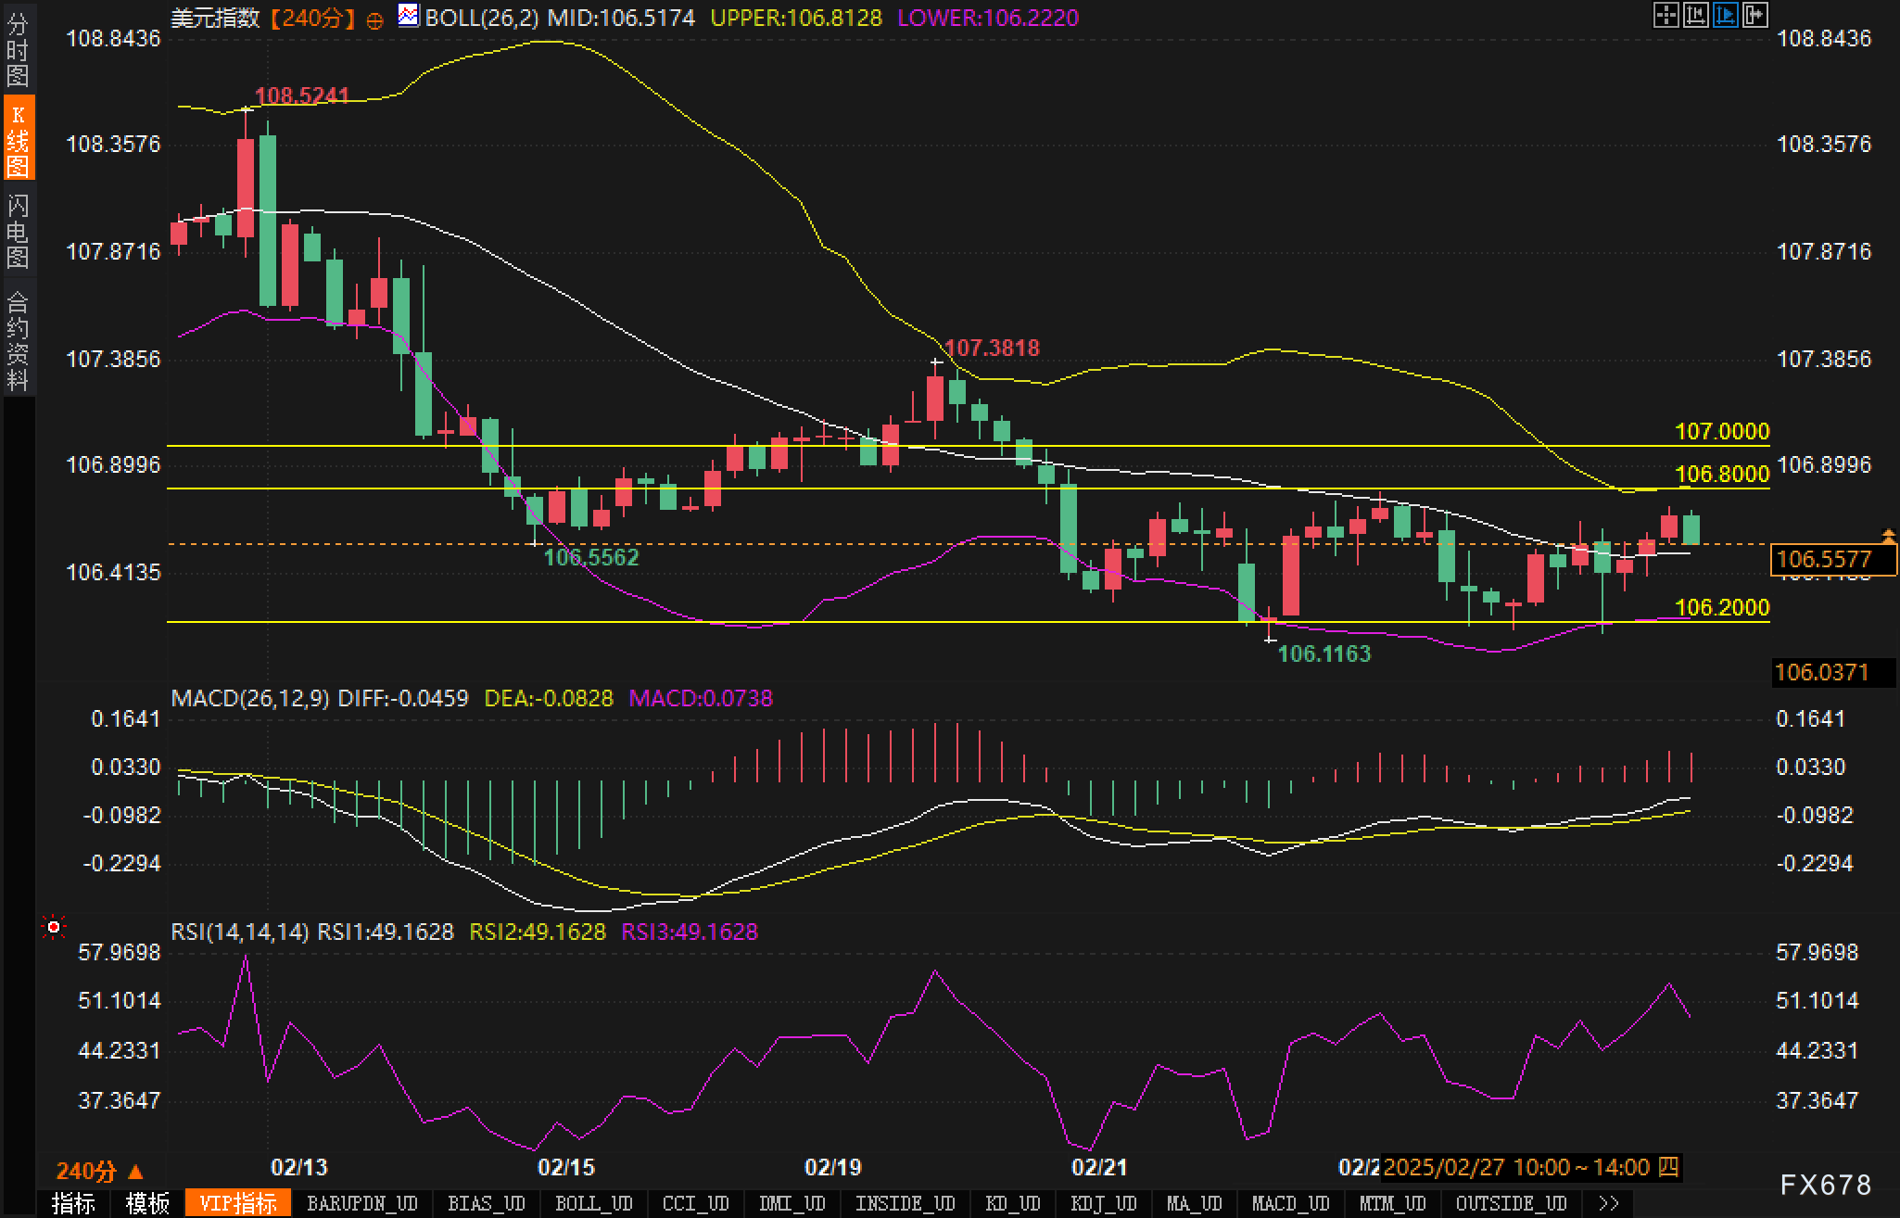The image size is (1900, 1218).
Task: Click the BOLL indicator chart icon
Action: pos(408,16)
